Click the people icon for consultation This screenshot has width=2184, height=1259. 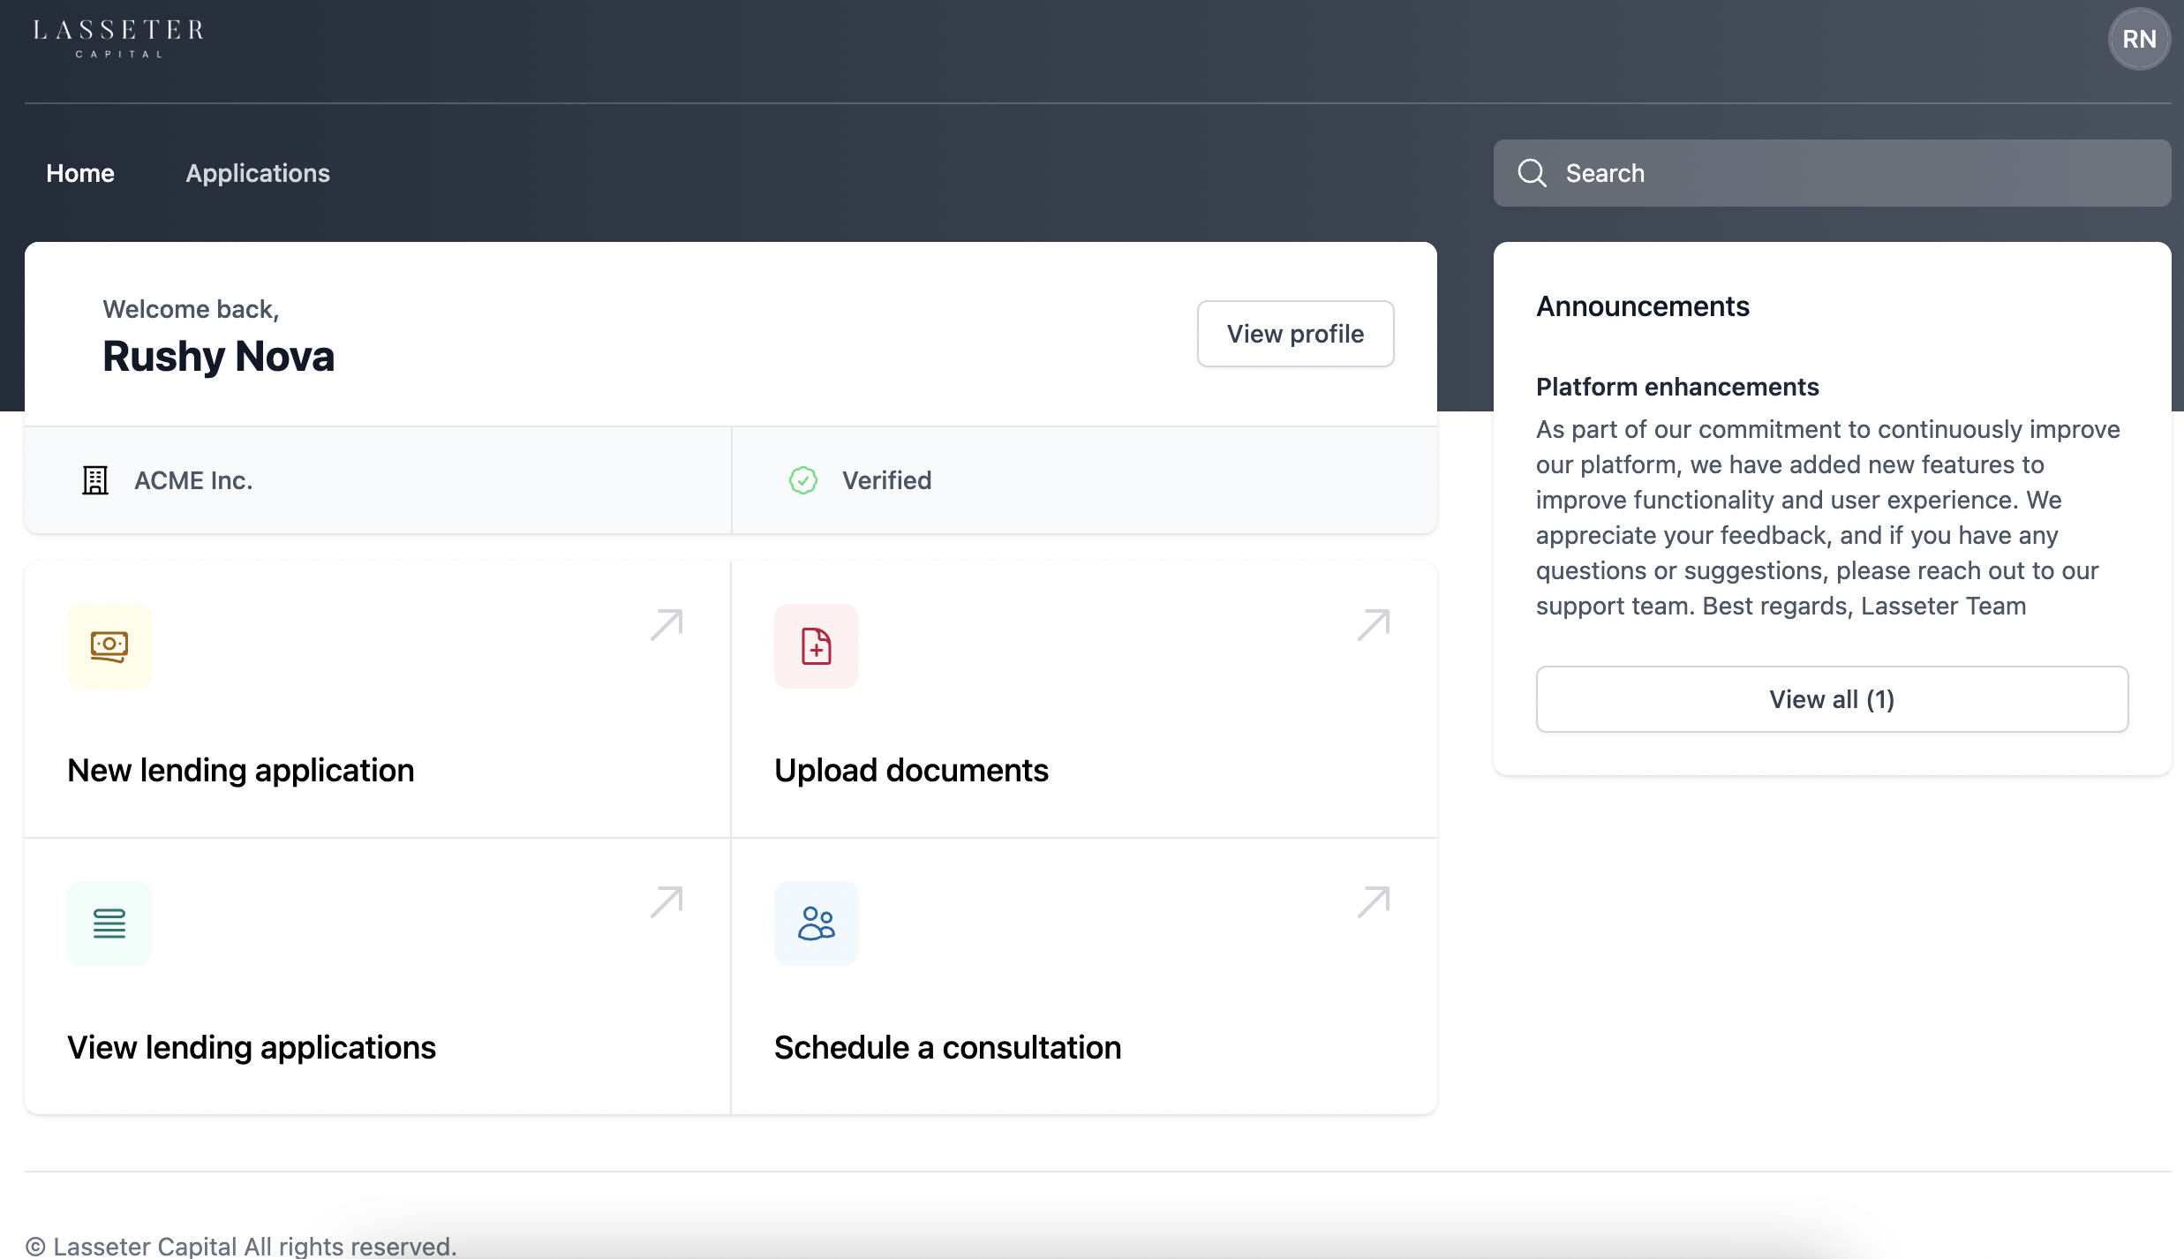[817, 924]
